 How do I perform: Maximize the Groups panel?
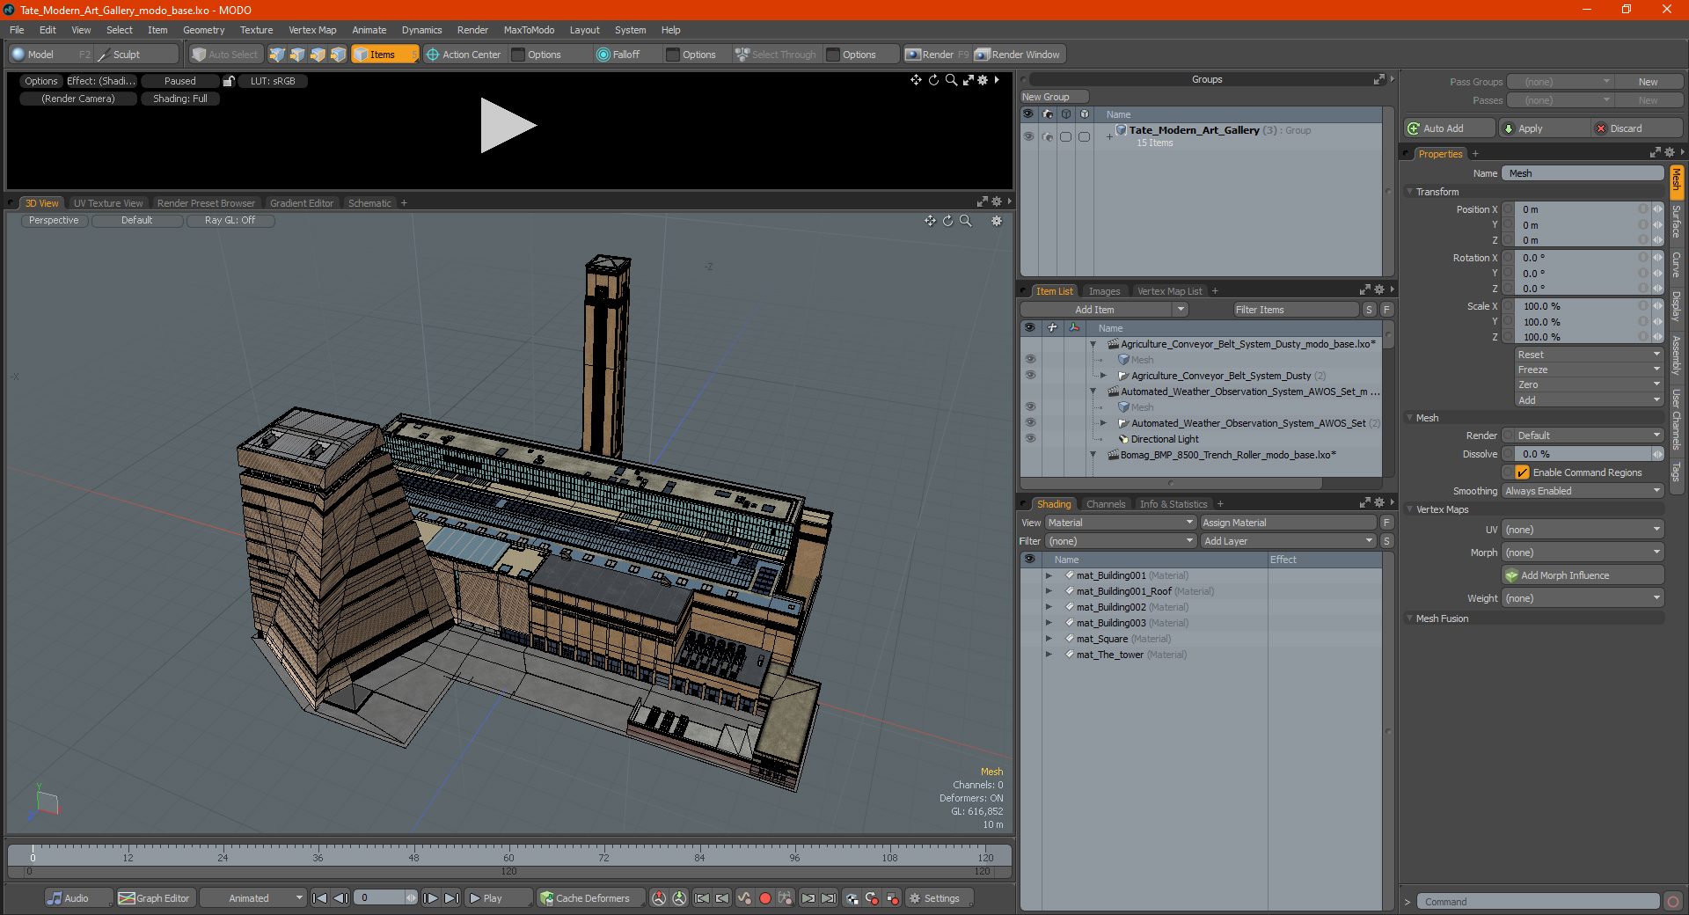coord(1378,79)
